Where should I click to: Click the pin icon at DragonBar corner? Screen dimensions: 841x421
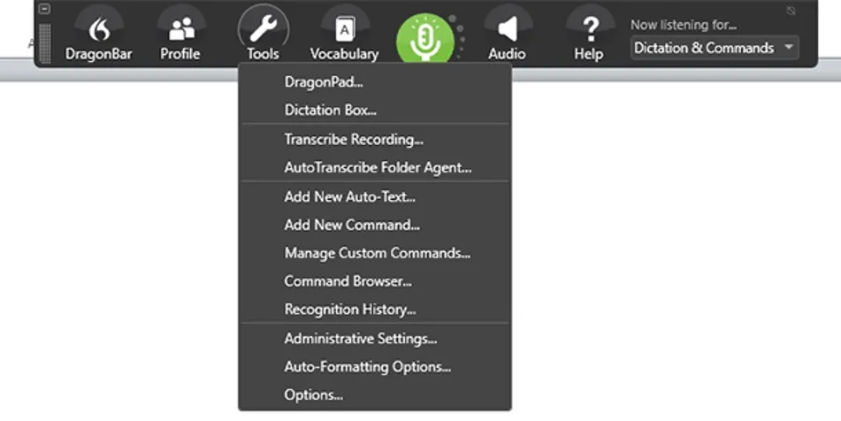[x=791, y=11]
